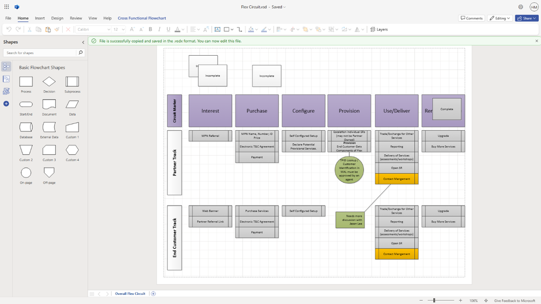This screenshot has height=304, width=541.
Task: Click the Share button
Action: click(x=526, y=18)
